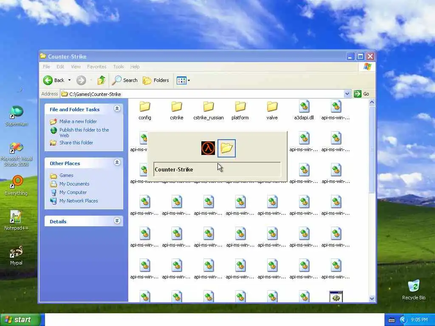Open the Tools menu

coord(119,67)
